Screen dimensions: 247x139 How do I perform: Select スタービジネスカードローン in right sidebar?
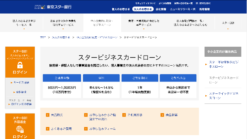[224, 80]
